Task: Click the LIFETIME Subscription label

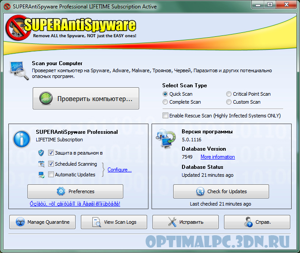Action: [59, 140]
